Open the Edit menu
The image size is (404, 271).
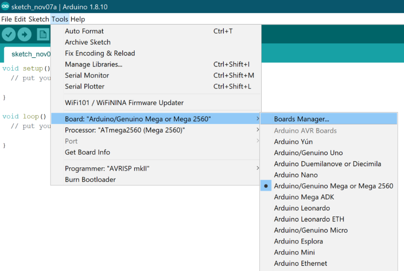pyautogui.click(x=20, y=19)
